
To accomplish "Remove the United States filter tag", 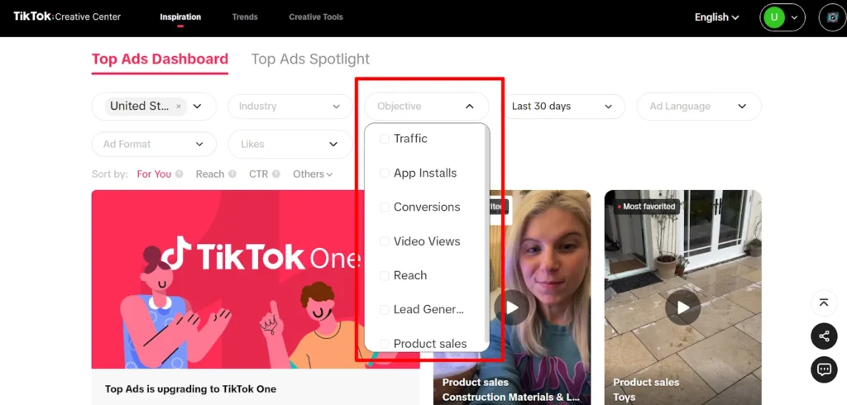I will coord(179,107).
